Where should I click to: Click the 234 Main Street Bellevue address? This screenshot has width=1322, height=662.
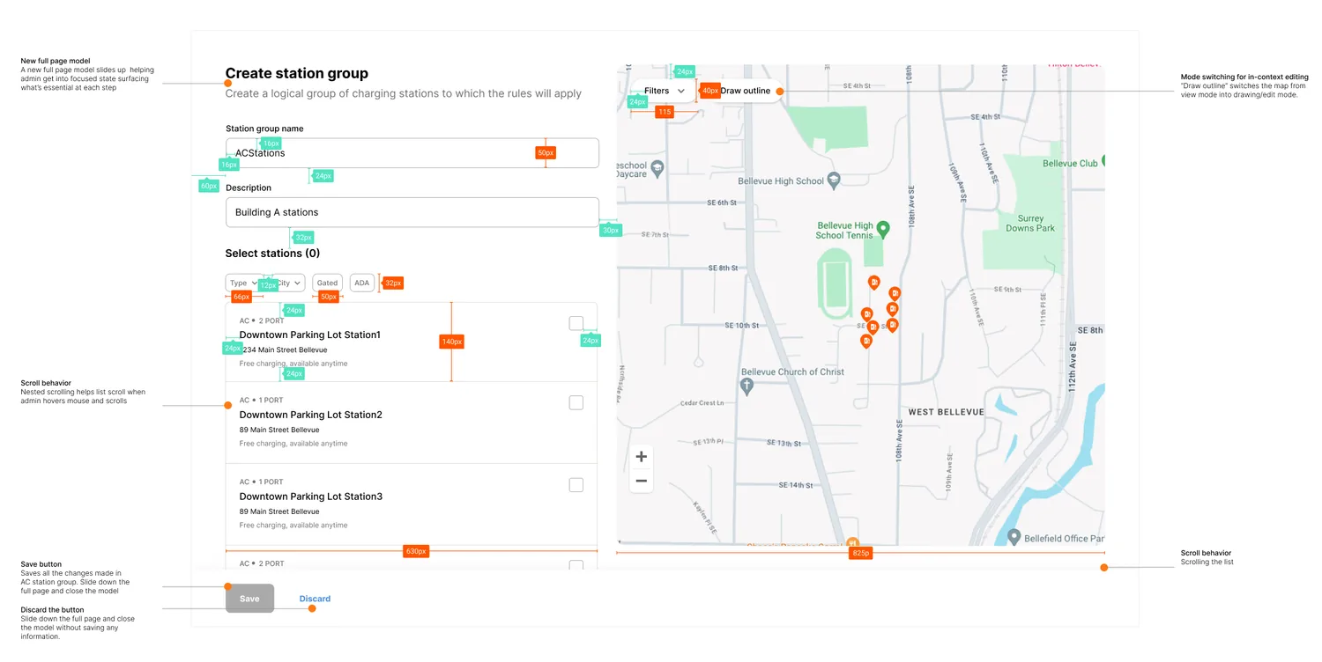(283, 350)
